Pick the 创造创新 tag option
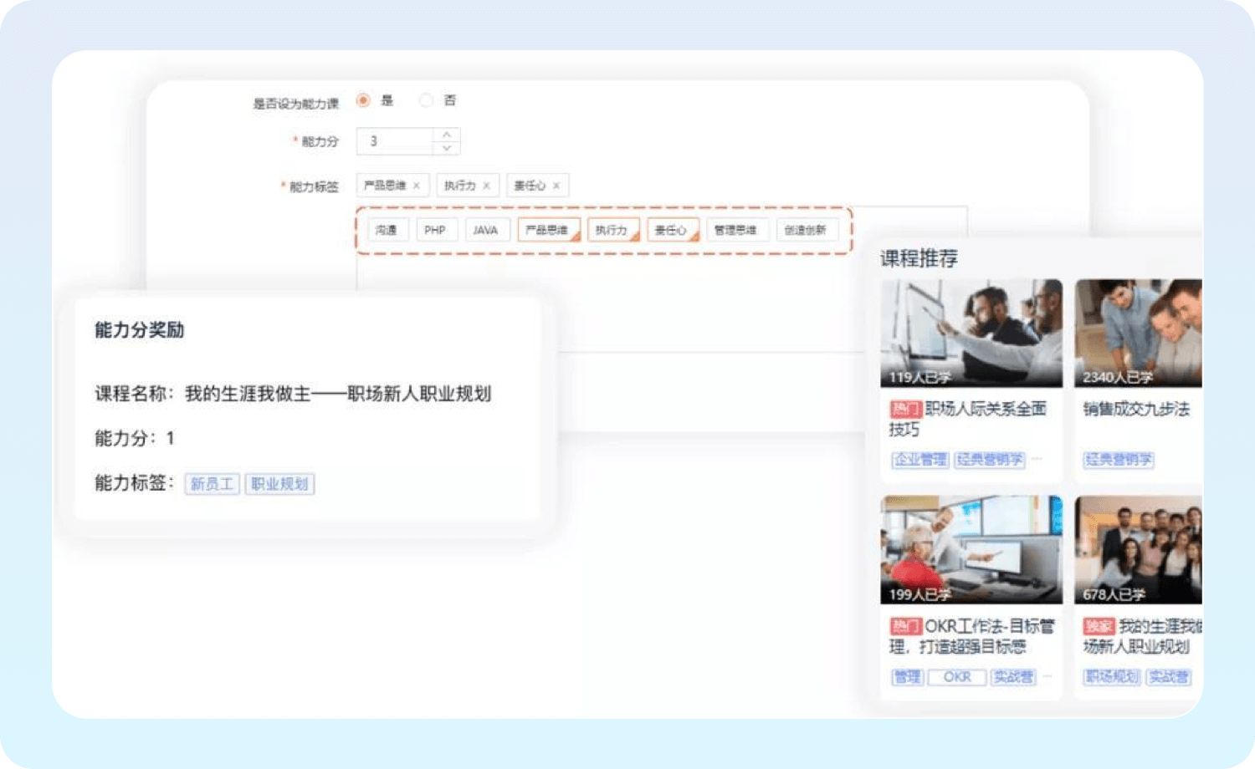1255x769 pixels. [x=806, y=230]
